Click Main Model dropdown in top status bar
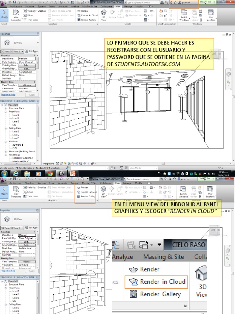 point(143,168)
